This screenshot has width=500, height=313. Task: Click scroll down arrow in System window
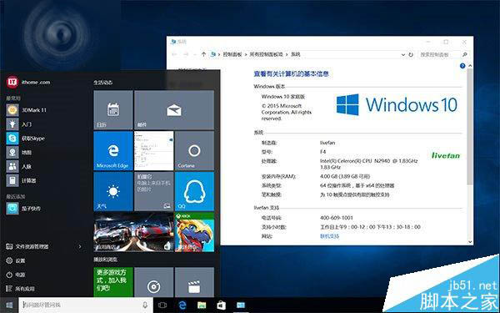tap(470, 242)
